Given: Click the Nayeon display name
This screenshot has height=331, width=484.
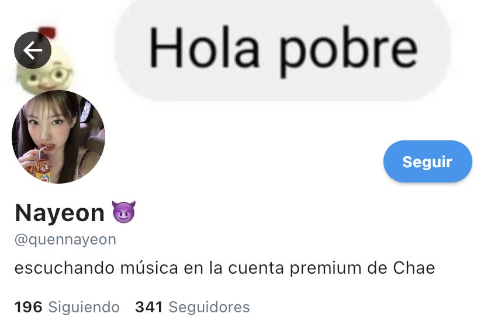Looking at the screenshot, I should [60, 213].
